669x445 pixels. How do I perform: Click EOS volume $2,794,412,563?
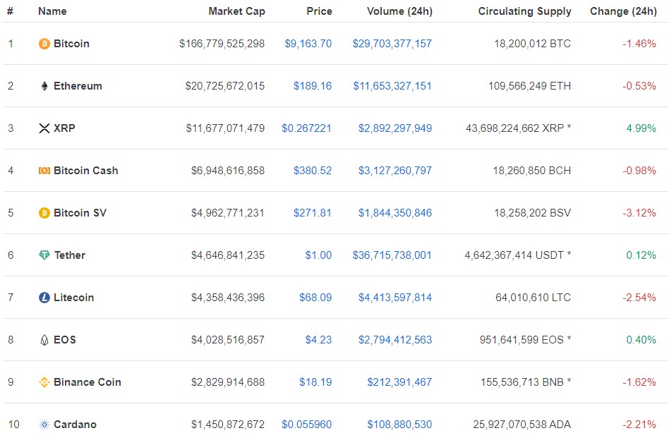point(395,340)
